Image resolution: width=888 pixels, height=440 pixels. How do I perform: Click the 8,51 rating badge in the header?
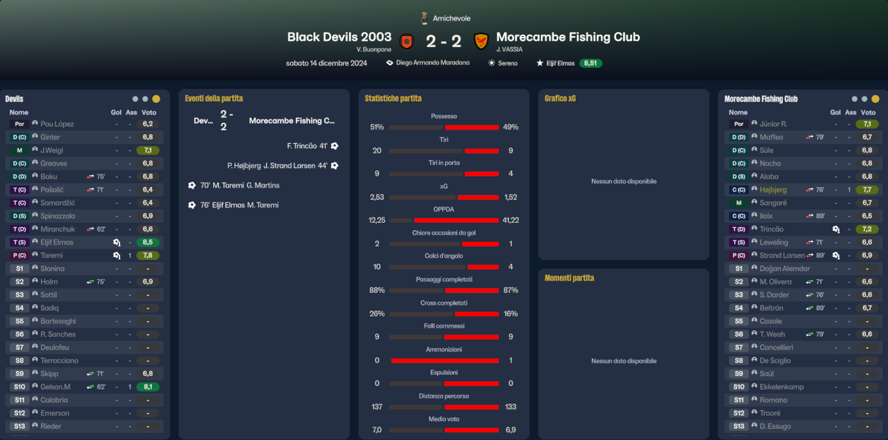tap(591, 63)
